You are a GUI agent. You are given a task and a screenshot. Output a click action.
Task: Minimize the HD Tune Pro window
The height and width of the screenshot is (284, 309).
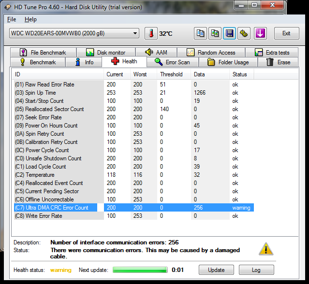click(x=241, y=5)
